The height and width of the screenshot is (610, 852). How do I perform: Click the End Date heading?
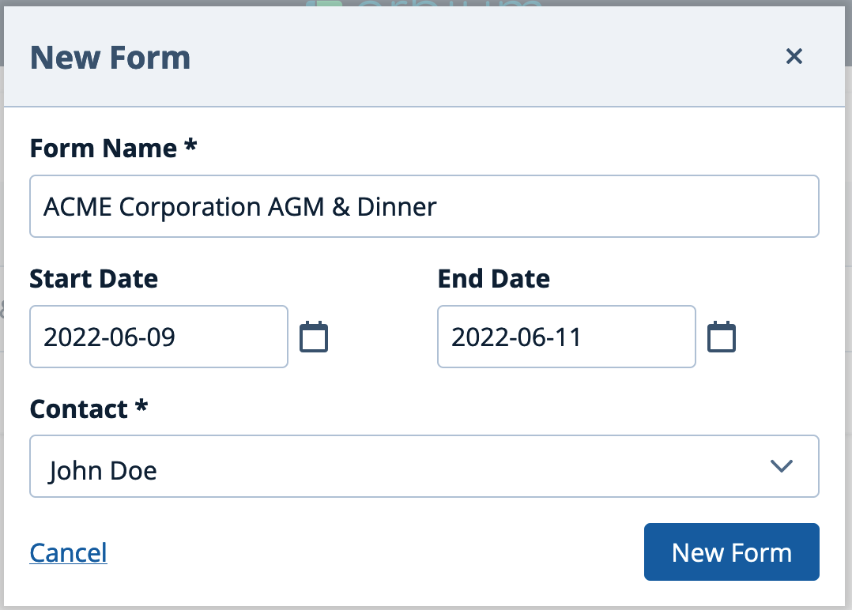click(x=493, y=278)
